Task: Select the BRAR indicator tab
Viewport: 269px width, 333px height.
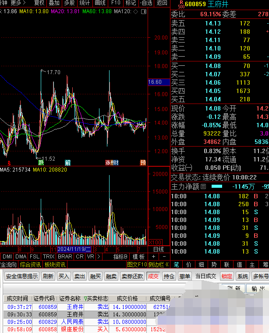Action: (x=65, y=257)
